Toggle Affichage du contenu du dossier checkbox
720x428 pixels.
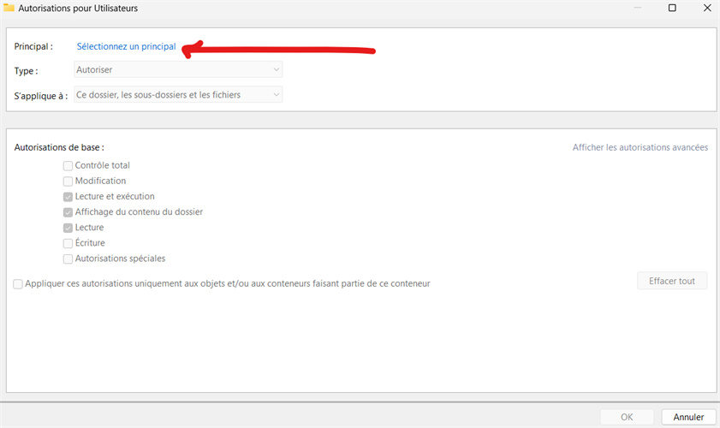pyautogui.click(x=68, y=212)
